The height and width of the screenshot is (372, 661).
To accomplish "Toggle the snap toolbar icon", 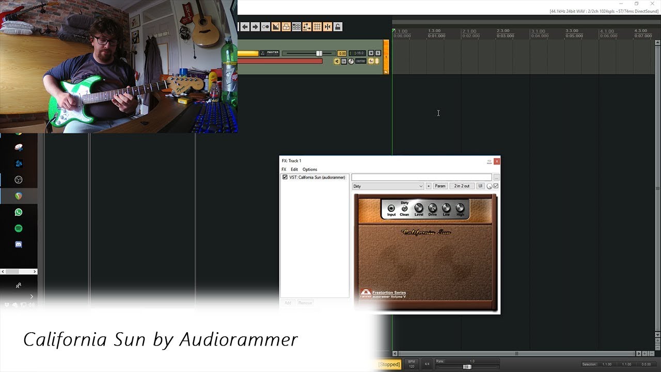I will [327, 26].
